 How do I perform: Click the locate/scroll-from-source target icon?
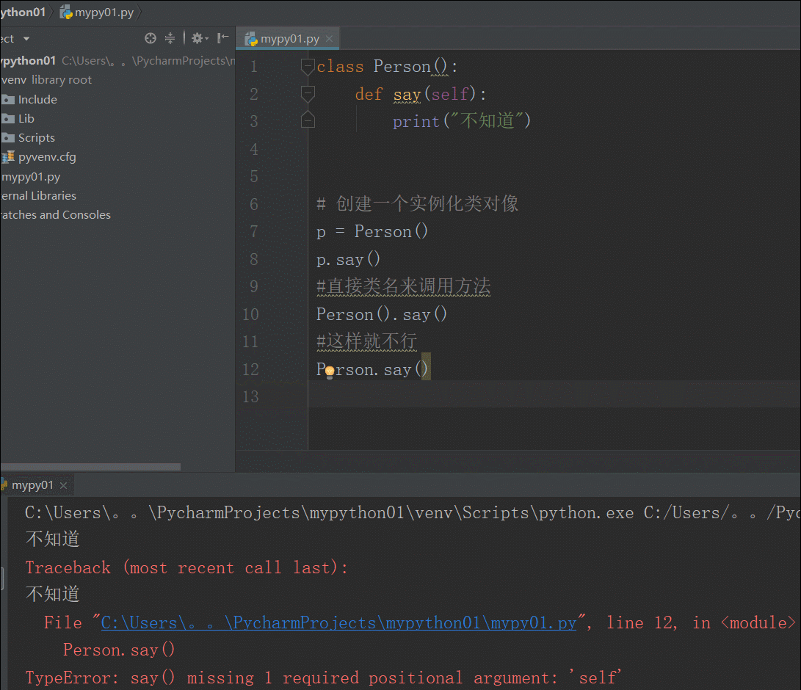coord(151,38)
